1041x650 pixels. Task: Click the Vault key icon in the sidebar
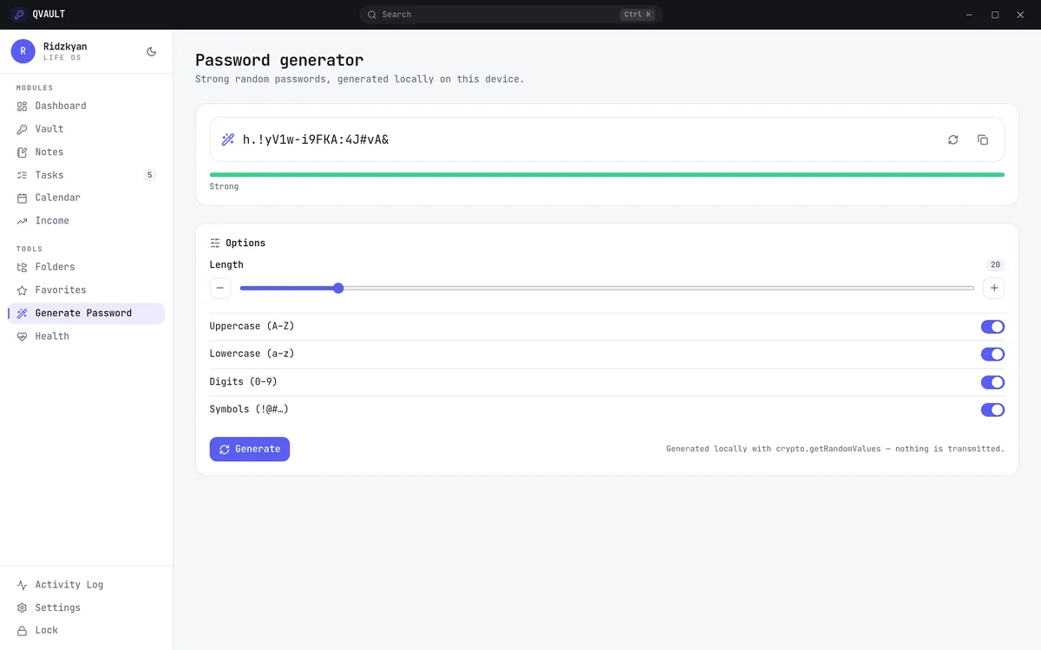point(23,129)
